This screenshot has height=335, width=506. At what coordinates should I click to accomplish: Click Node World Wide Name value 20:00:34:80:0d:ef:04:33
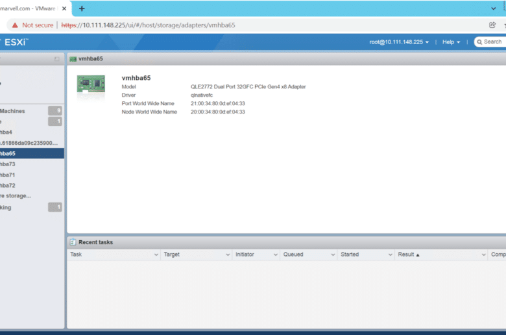tap(217, 112)
